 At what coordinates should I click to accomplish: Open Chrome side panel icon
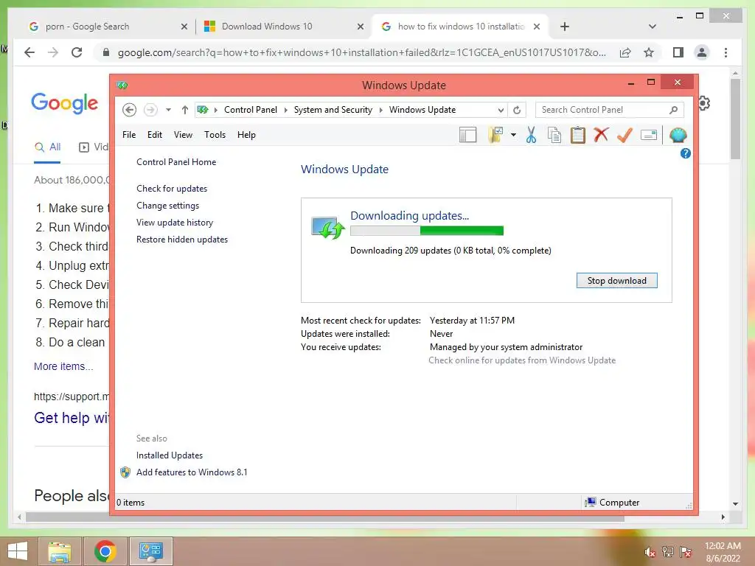[x=678, y=52]
